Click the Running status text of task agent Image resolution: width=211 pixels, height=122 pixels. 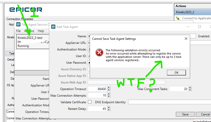click(x=23, y=46)
